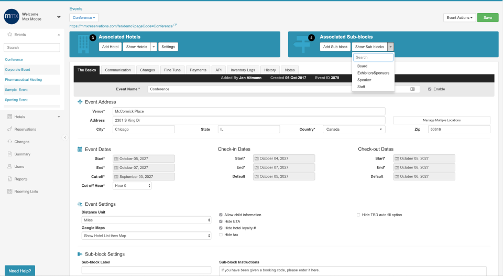The image size is (503, 276).
Task: Switch to the Changes tab
Action: coord(147,70)
